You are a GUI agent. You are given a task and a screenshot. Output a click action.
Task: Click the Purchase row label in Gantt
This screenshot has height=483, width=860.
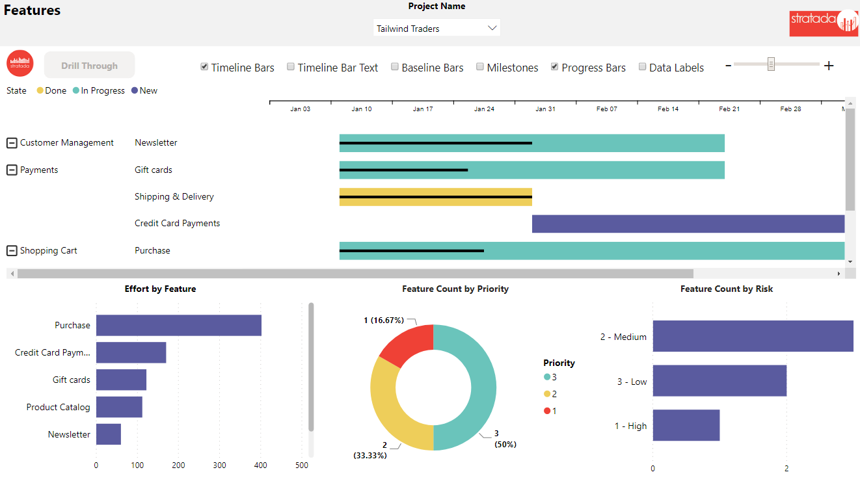point(152,251)
